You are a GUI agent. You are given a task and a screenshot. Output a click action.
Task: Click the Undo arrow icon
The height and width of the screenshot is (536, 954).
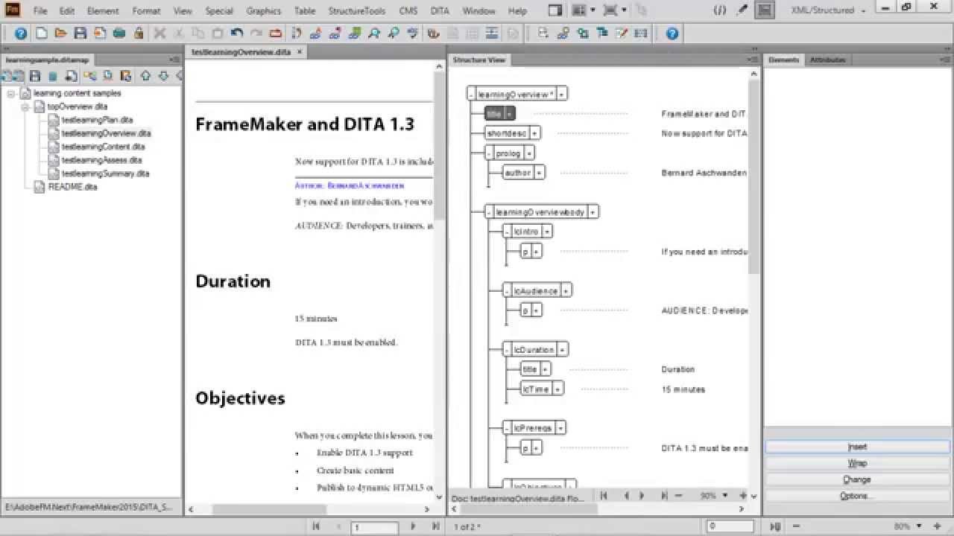tap(237, 33)
